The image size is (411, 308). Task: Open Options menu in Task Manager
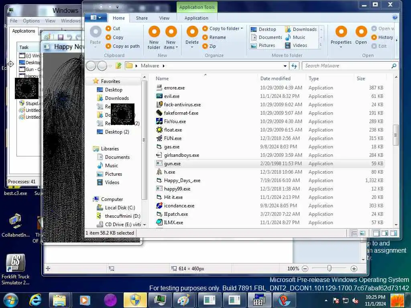pyautogui.click(x=31, y=21)
